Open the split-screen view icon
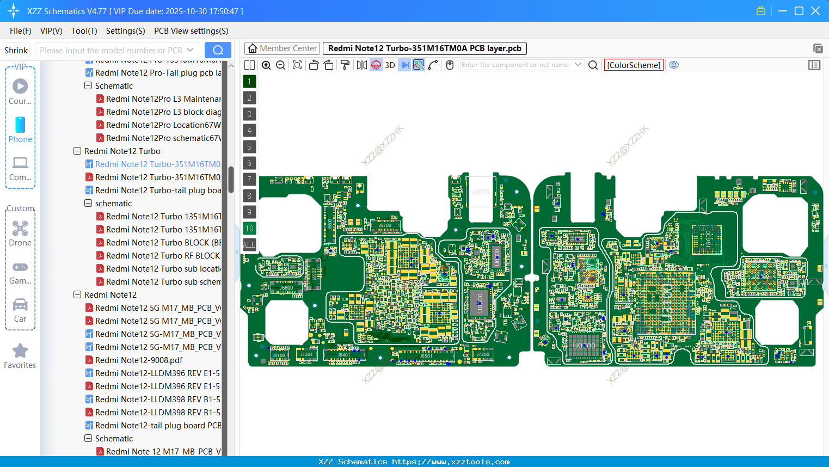829x467 pixels. tap(249, 65)
